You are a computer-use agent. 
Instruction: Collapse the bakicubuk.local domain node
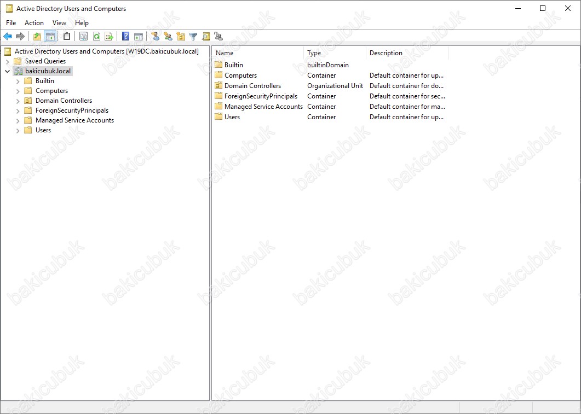tap(8, 71)
